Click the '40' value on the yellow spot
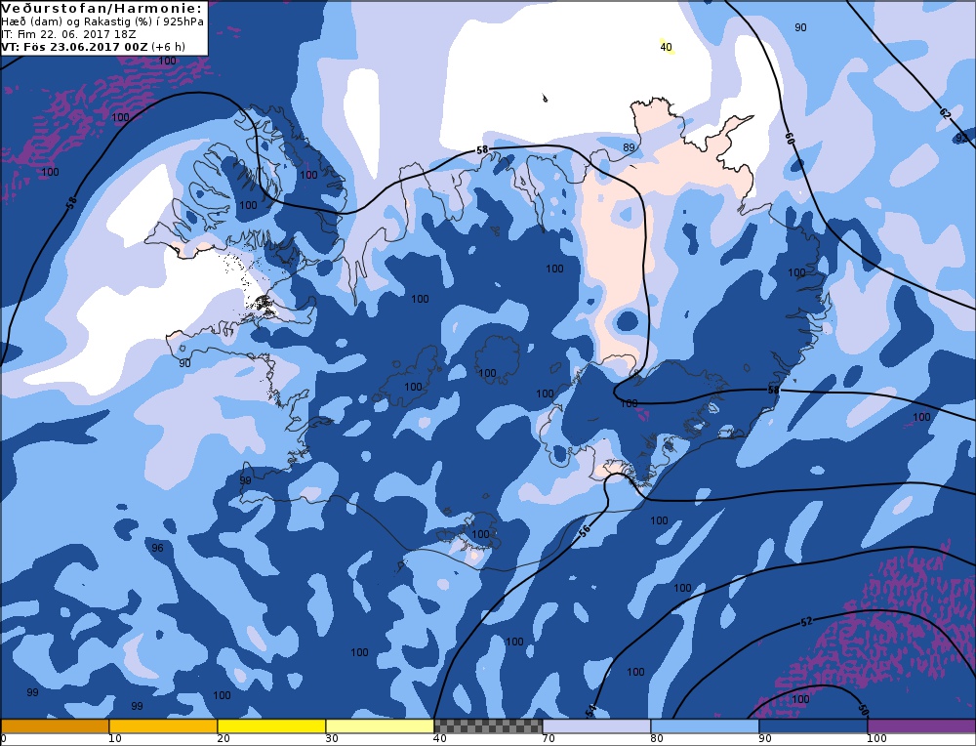 coord(666,47)
